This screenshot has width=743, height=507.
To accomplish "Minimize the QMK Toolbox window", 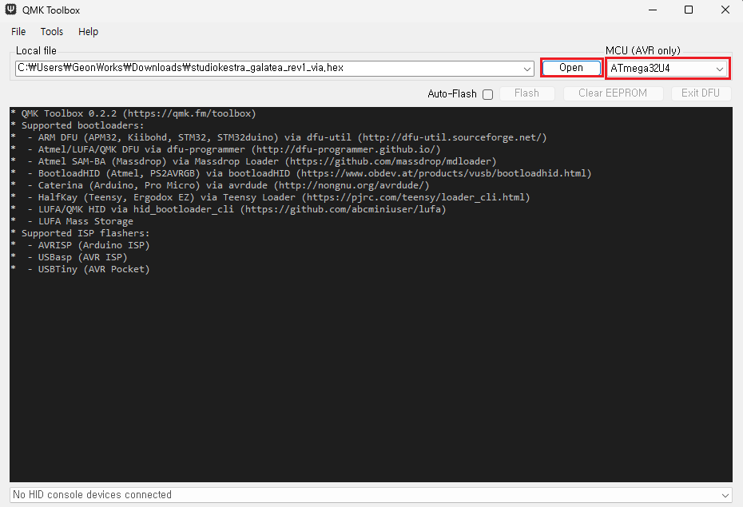I will [x=653, y=10].
